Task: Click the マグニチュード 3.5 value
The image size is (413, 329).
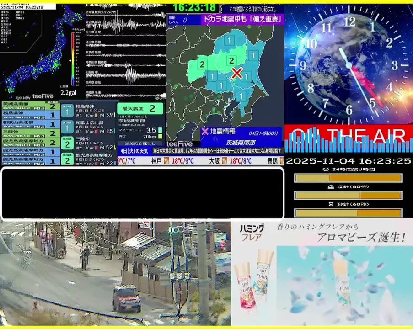Action: coord(151,130)
